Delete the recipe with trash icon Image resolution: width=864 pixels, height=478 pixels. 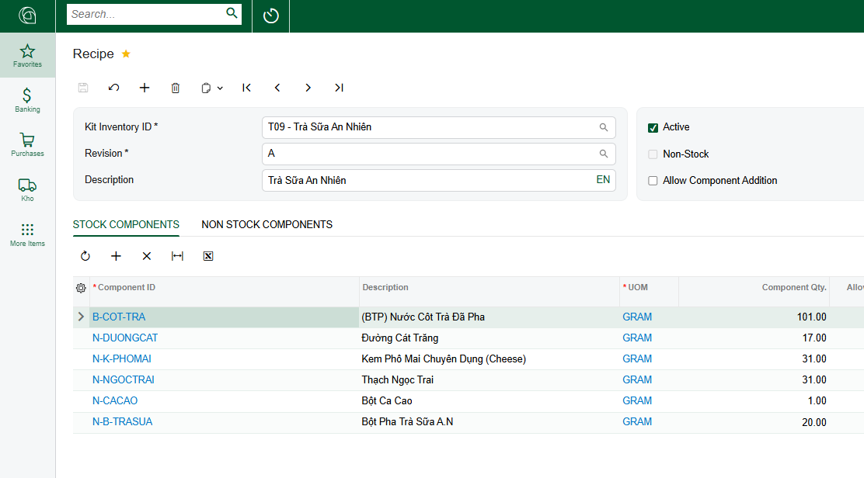coord(176,88)
